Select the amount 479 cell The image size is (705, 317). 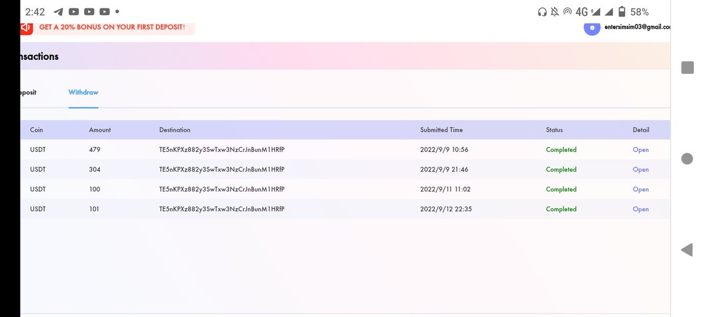click(95, 150)
